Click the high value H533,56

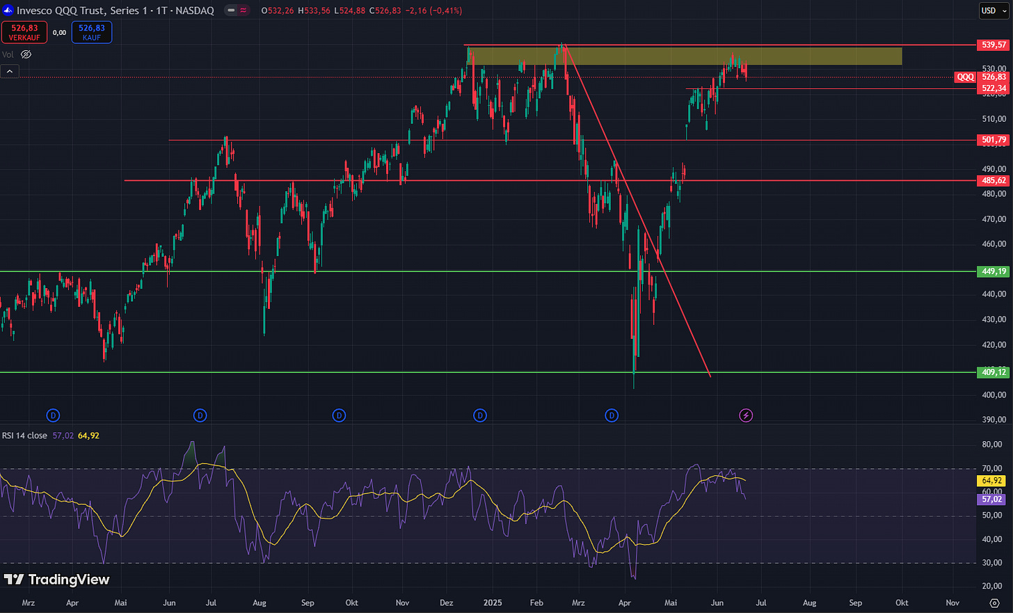click(x=314, y=10)
